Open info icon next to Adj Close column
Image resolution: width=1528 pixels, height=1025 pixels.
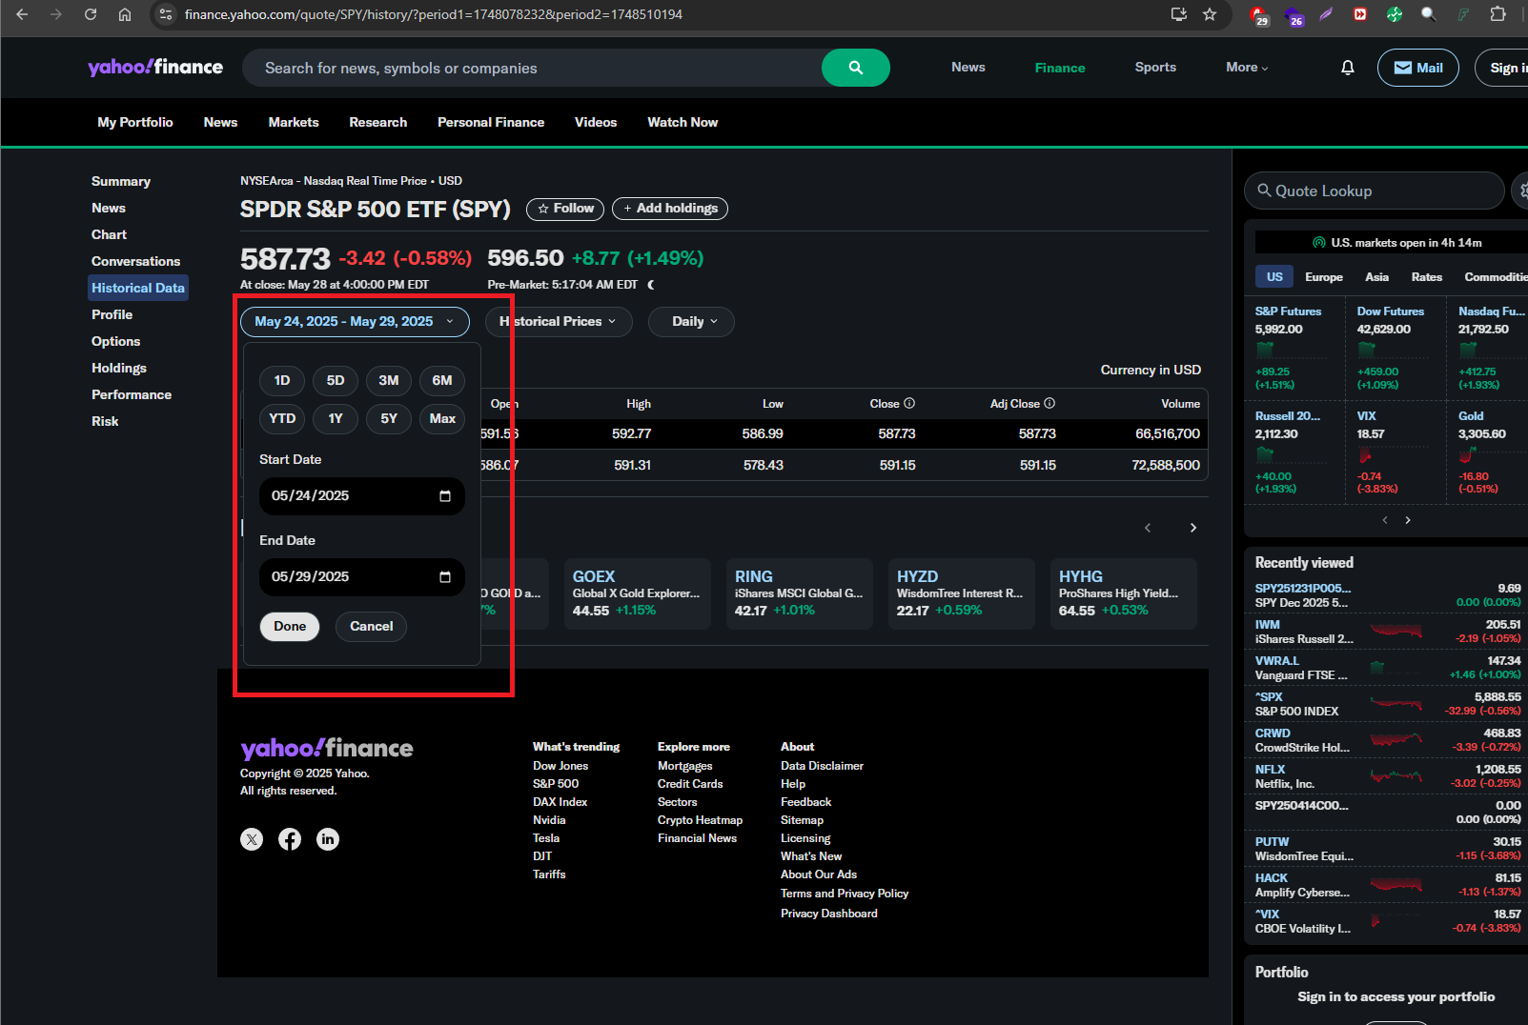(x=1049, y=404)
